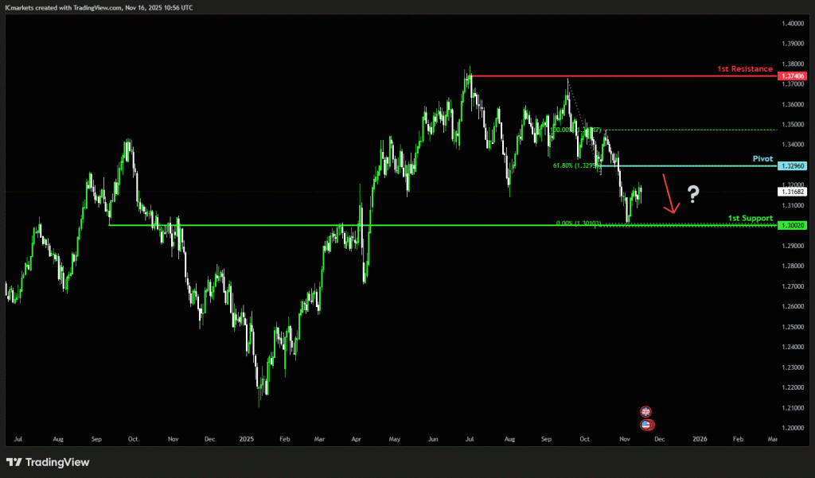Click the 61.80% Fibonacci level label
This screenshot has height=478, width=815.
(x=573, y=166)
